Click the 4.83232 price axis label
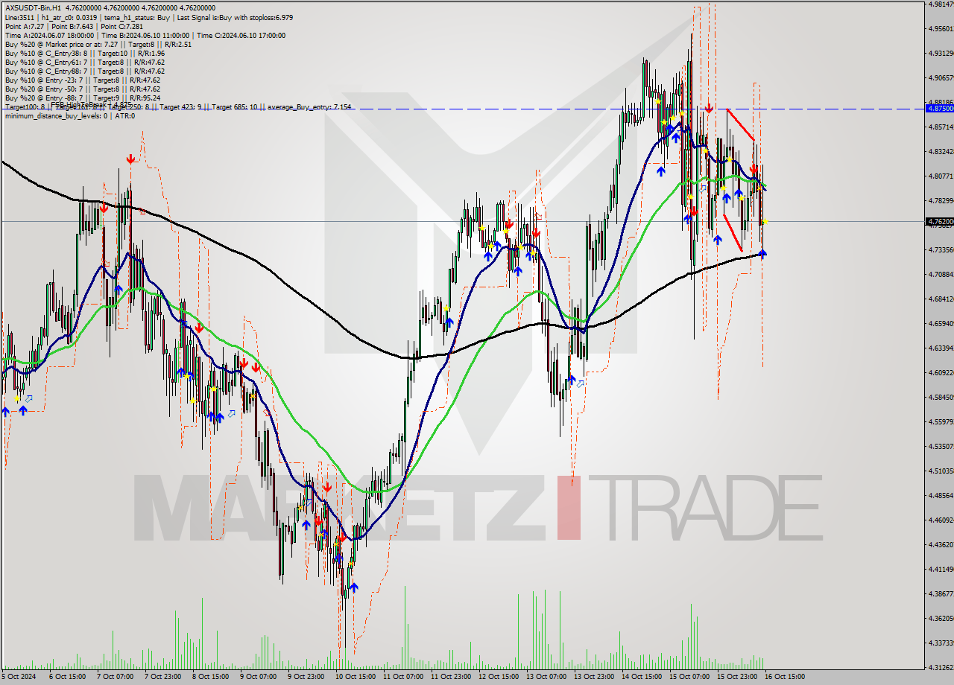954x685 pixels. [x=940, y=151]
